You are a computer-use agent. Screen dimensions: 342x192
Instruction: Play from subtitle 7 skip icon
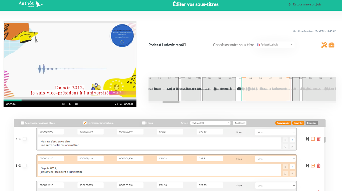click(307, 139)
